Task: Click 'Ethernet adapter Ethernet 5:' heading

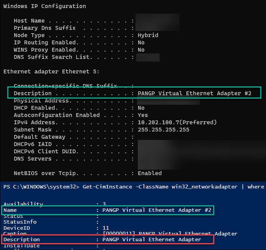Action: 51,72
